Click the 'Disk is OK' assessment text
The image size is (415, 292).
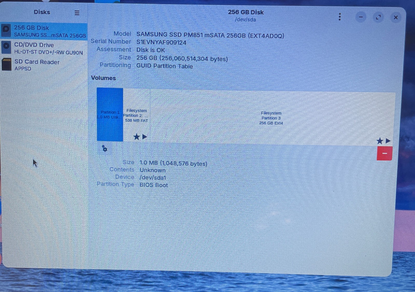151,50
